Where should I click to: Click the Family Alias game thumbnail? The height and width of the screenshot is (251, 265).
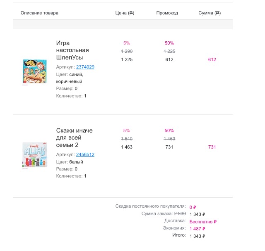(x=35, y=156)
